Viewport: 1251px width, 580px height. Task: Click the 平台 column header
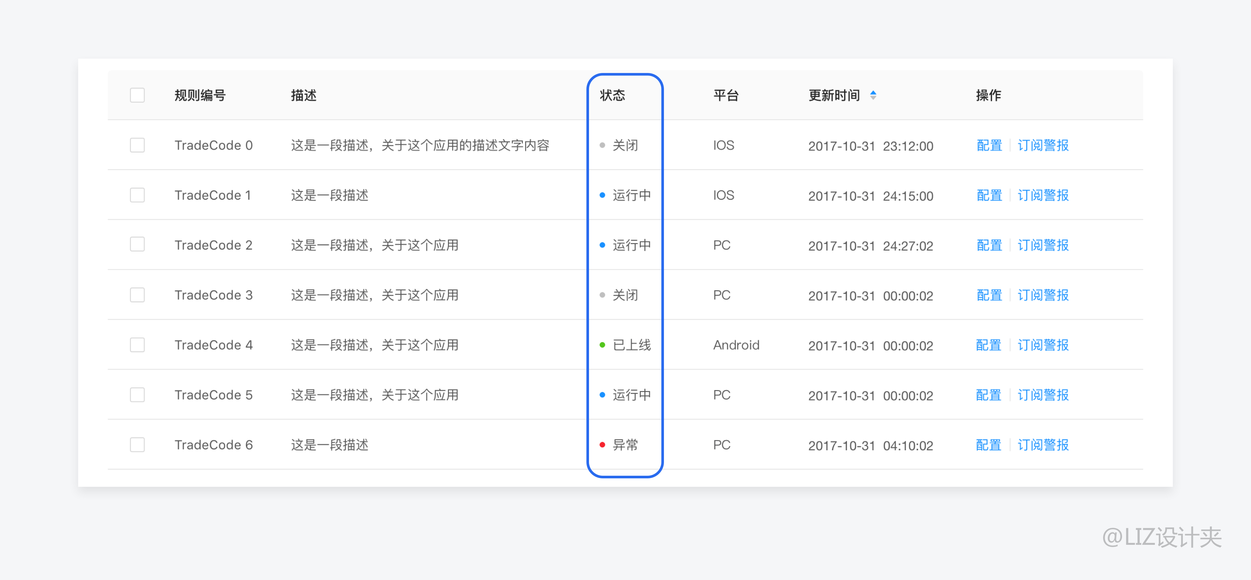tap(726, 96)
